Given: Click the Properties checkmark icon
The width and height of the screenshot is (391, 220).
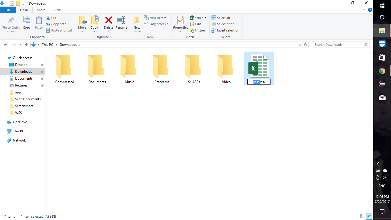Looking at the screenshot, I should 180,21.
